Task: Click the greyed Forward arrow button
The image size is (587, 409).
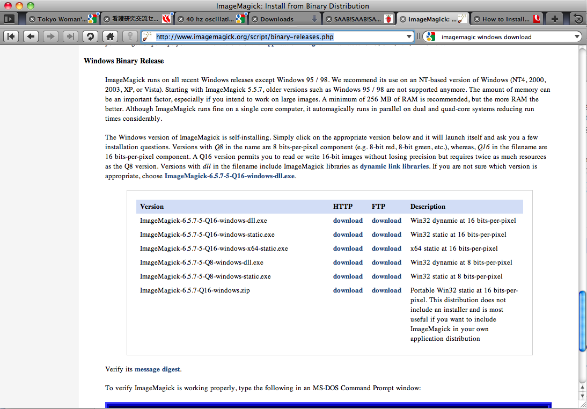Action: pos(50,36)
